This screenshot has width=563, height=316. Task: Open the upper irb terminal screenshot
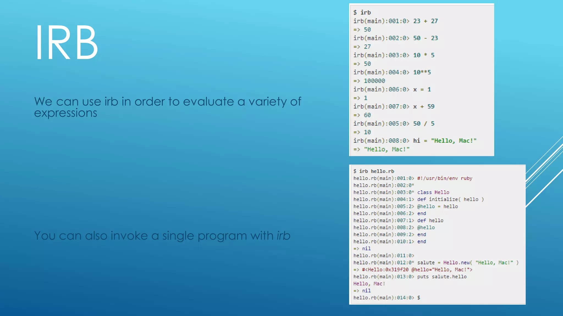[x=421, y=80]
